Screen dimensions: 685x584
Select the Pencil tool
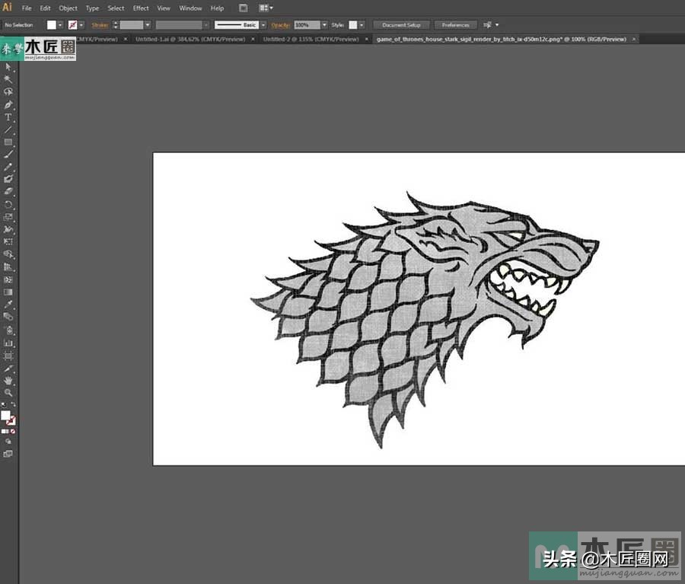coord(8,167)
